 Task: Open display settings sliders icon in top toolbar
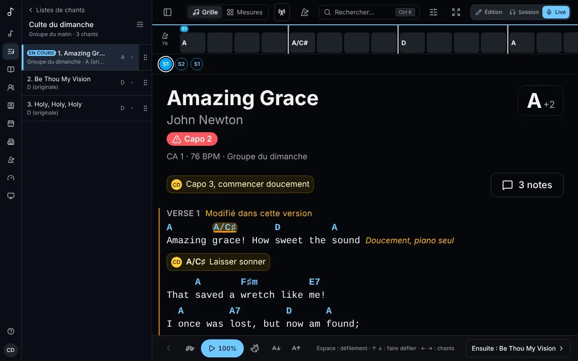(x=433, y=12)
